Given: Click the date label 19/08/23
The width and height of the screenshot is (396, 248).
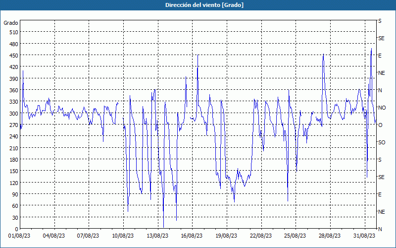Looking at the screenshot, I should tap(226, 236).
